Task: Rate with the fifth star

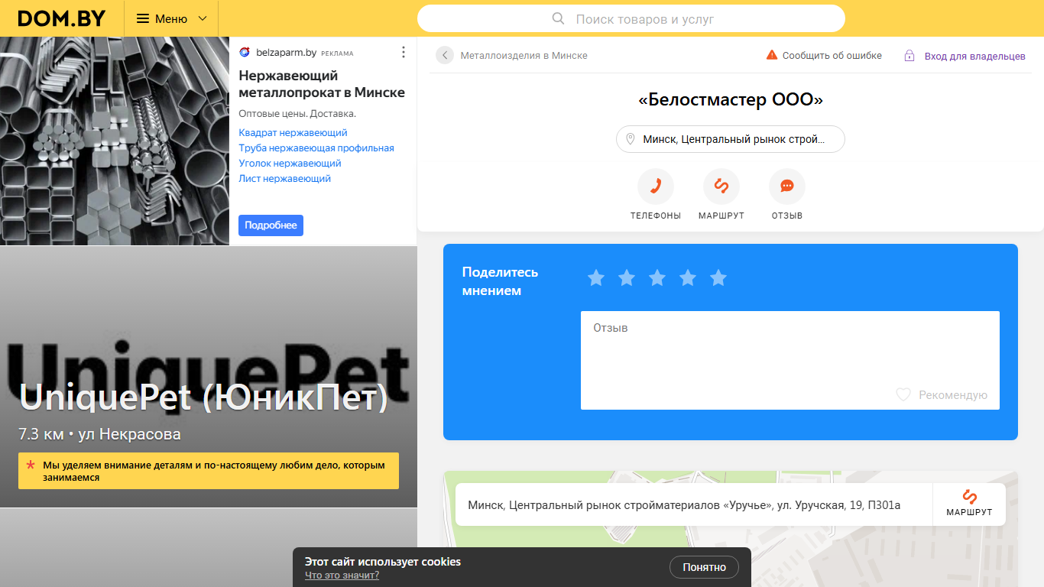Action: tap(718, 278)
